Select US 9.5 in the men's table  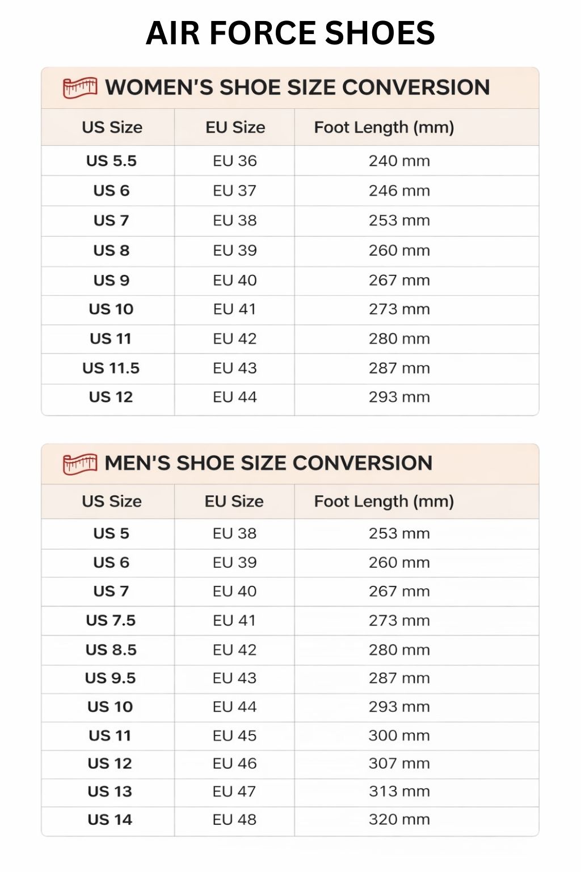click(x=110, y=678)
